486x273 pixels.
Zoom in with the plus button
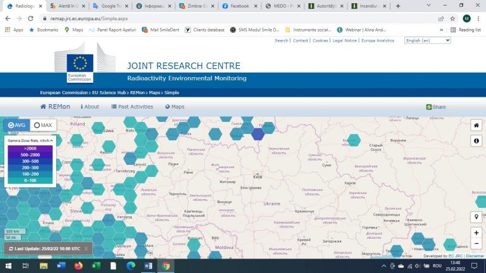(476, 233)
